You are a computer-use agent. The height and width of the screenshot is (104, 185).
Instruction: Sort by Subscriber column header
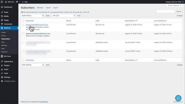coord(30,21)
